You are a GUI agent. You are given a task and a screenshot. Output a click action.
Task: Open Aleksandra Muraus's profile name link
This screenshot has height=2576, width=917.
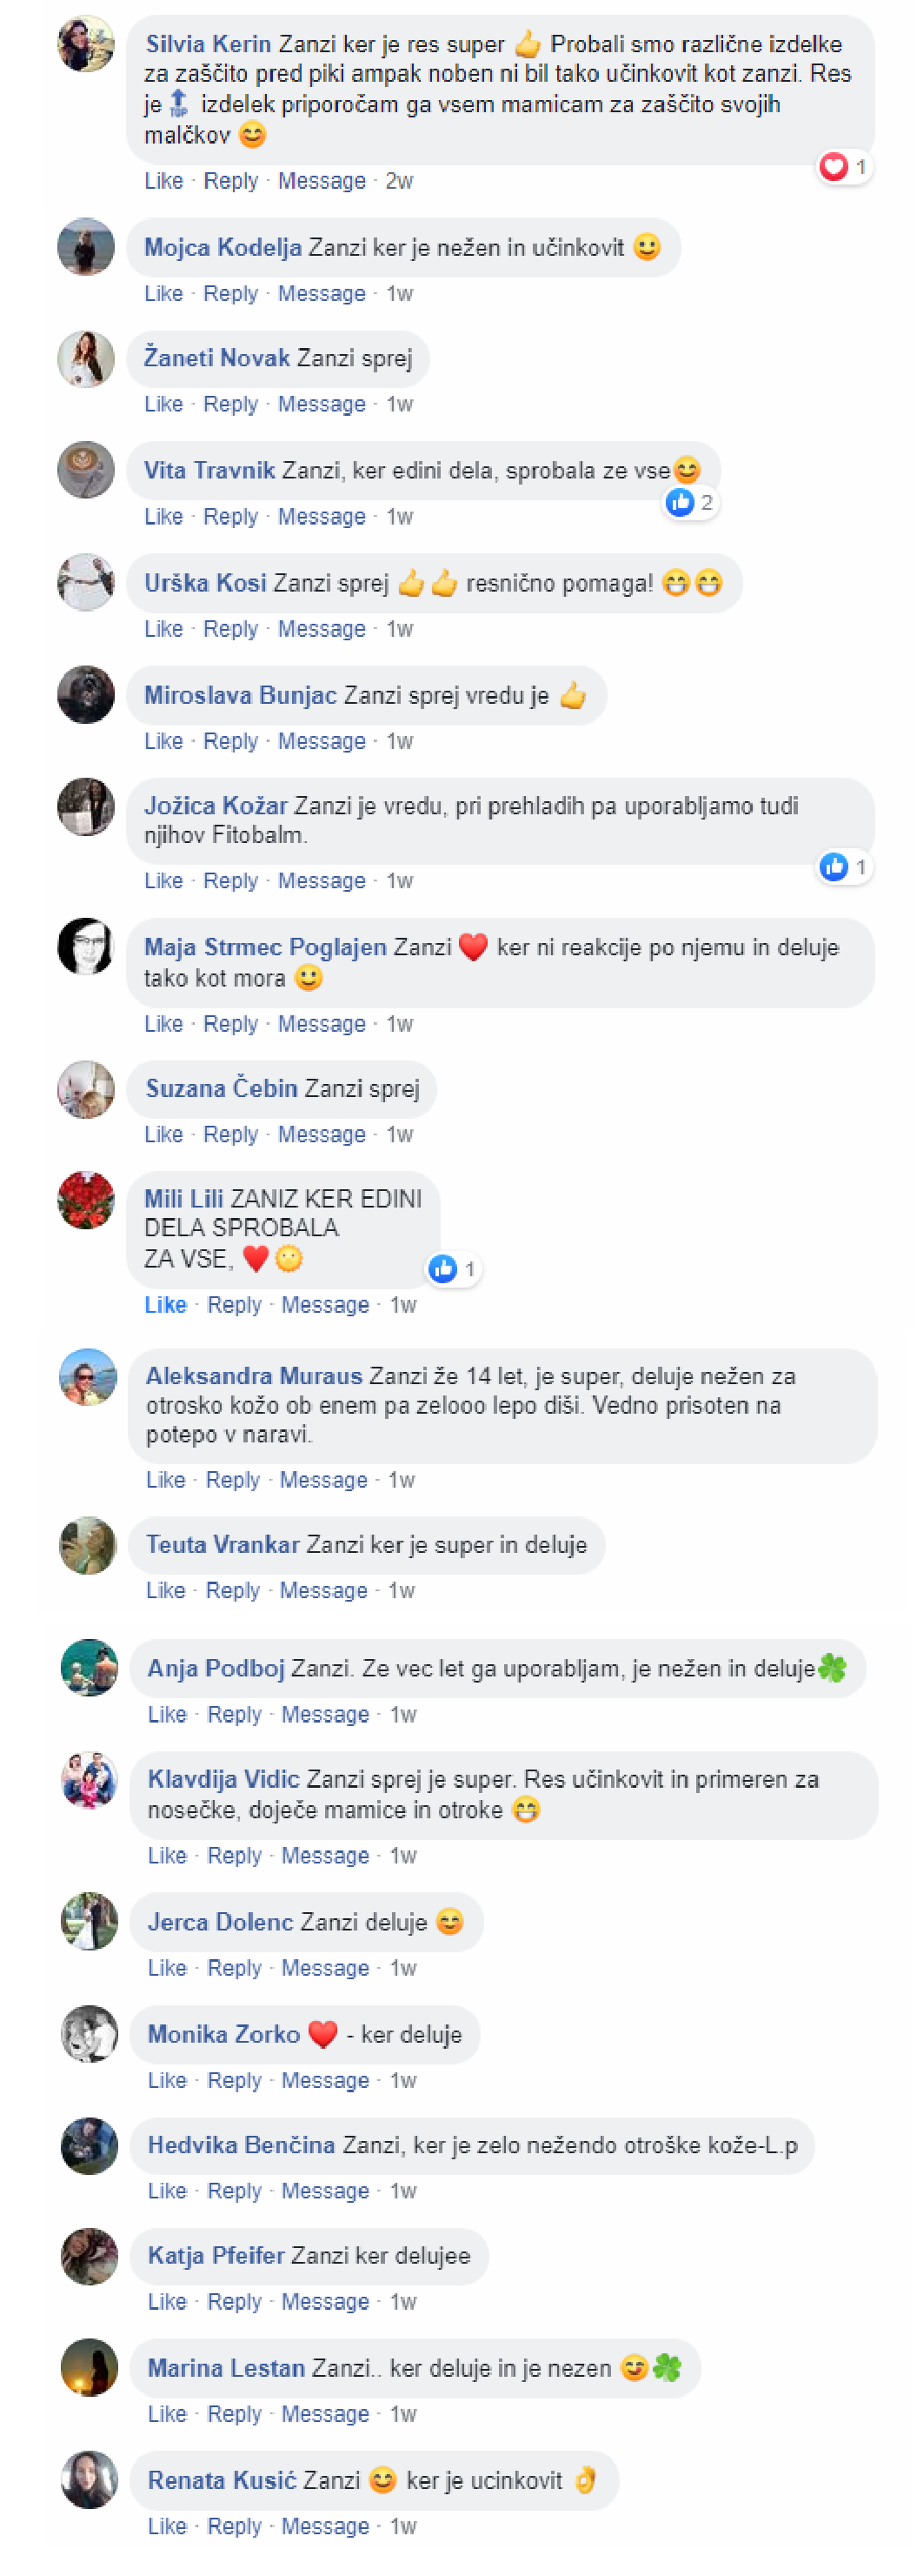[x=255, y=1376]
